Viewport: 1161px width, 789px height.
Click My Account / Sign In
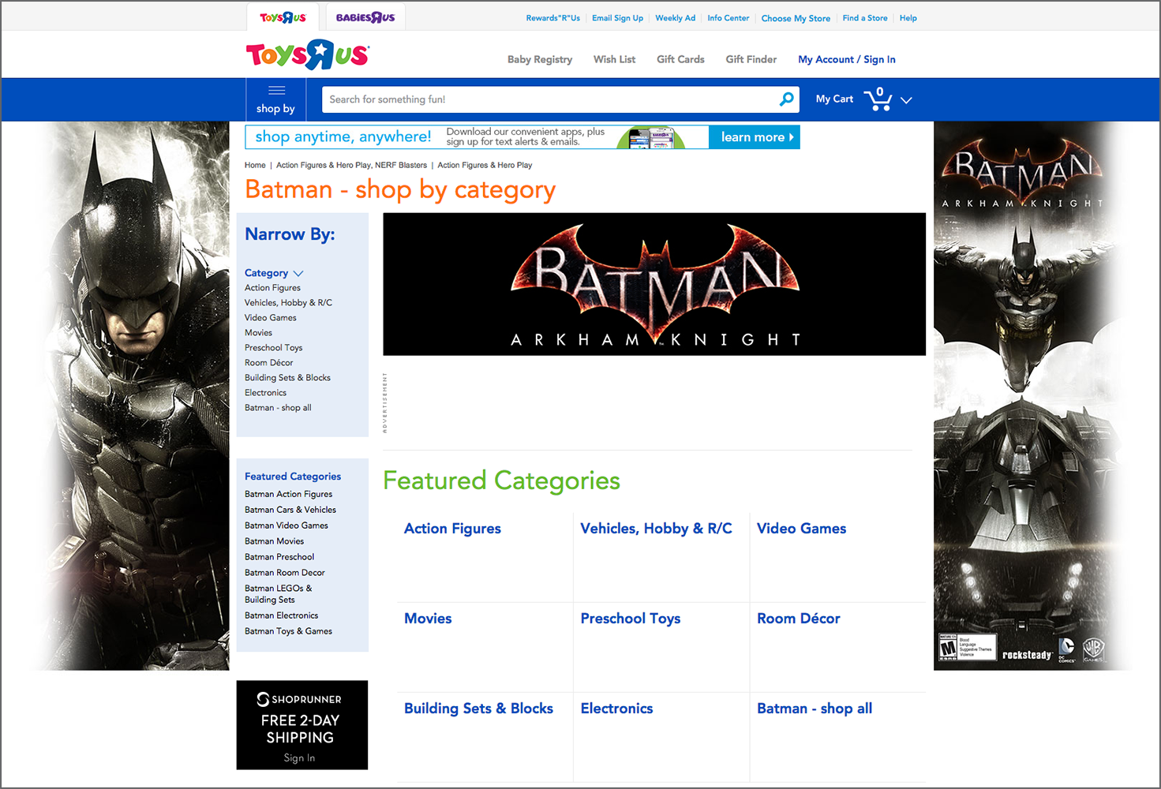(x=847, y=59)
